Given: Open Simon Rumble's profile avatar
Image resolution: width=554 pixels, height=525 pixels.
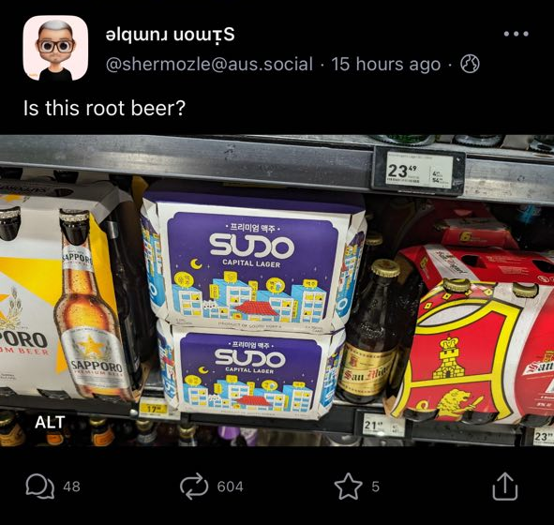Looking at the screenshot, I should pos(55,48).
